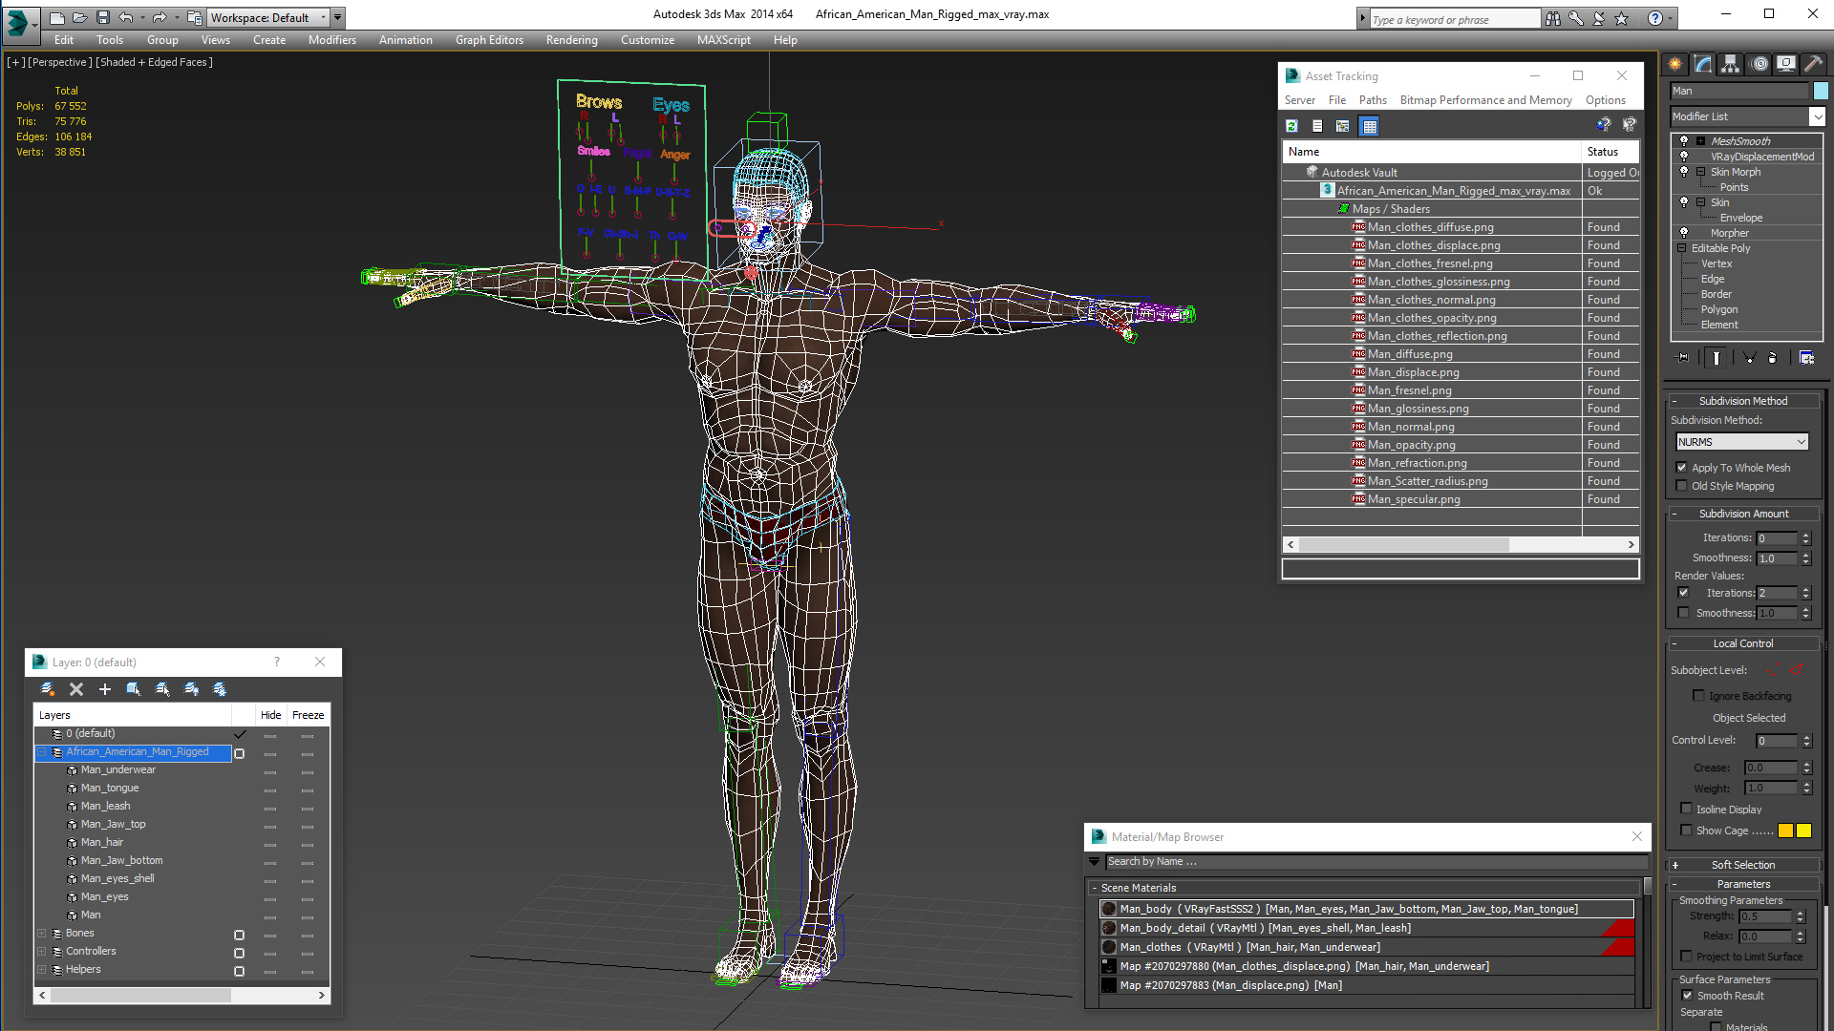Click Delete layer X icon
1834x1031 pixels.
pyautogui.click(x=76, y=689)
